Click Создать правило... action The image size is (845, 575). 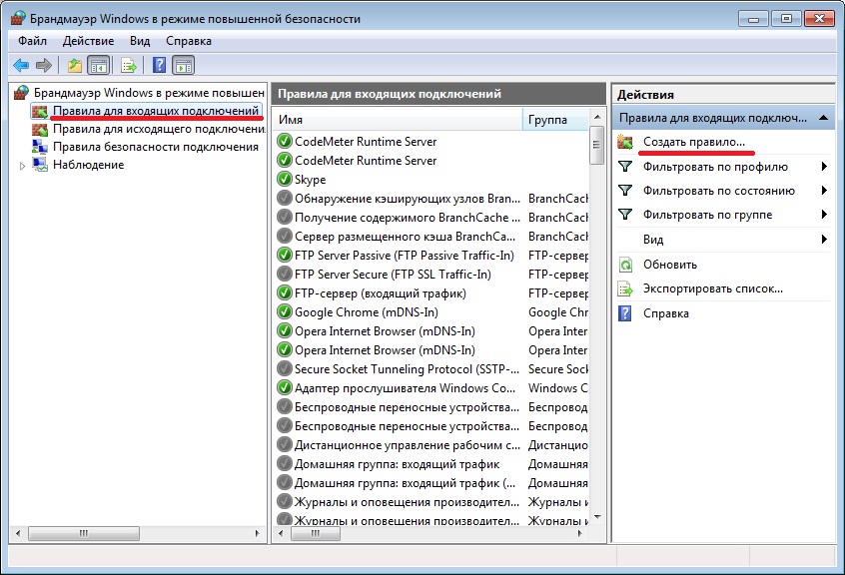pyautogui.click(x=693, y=142)
